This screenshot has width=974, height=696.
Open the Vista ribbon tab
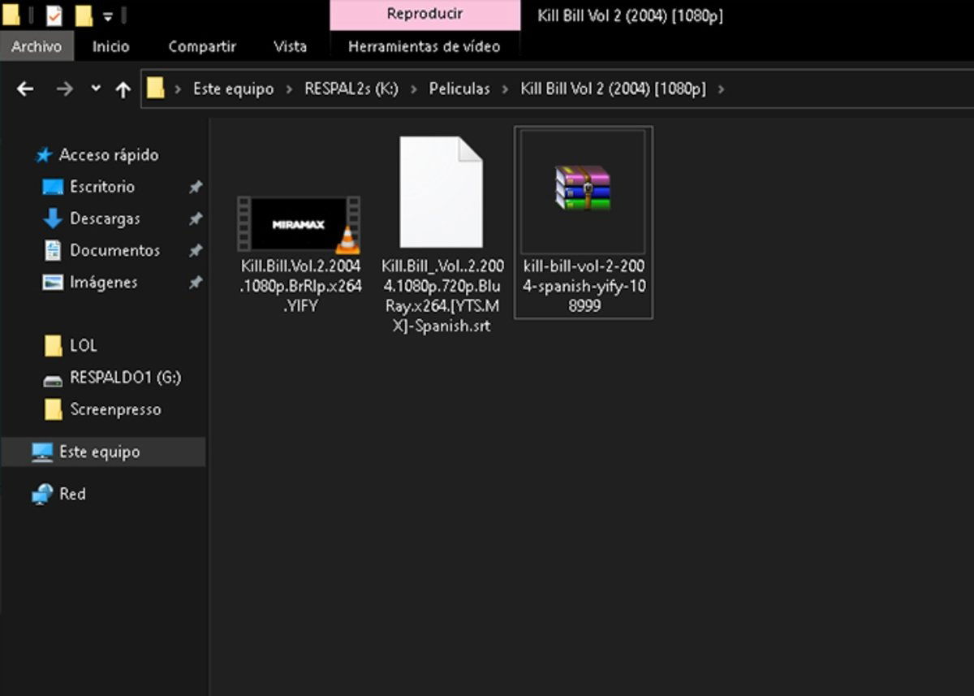(290, 46)
